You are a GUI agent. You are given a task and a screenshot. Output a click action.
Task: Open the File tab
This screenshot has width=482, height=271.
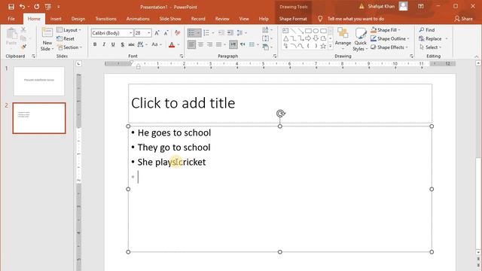pyautogui.click(x=11, y=19)
